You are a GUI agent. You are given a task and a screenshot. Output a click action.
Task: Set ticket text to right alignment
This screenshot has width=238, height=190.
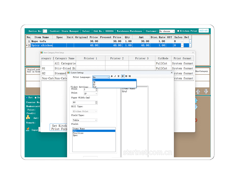point(130,76)
